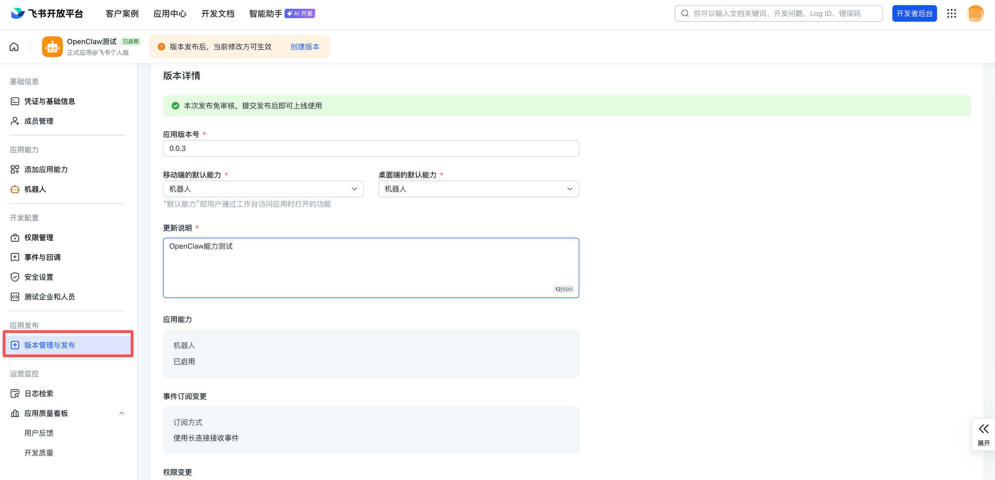Click the 展开 double-arrow panel button
This screenshot has height=480, width=995.
(x=983, y=434)
